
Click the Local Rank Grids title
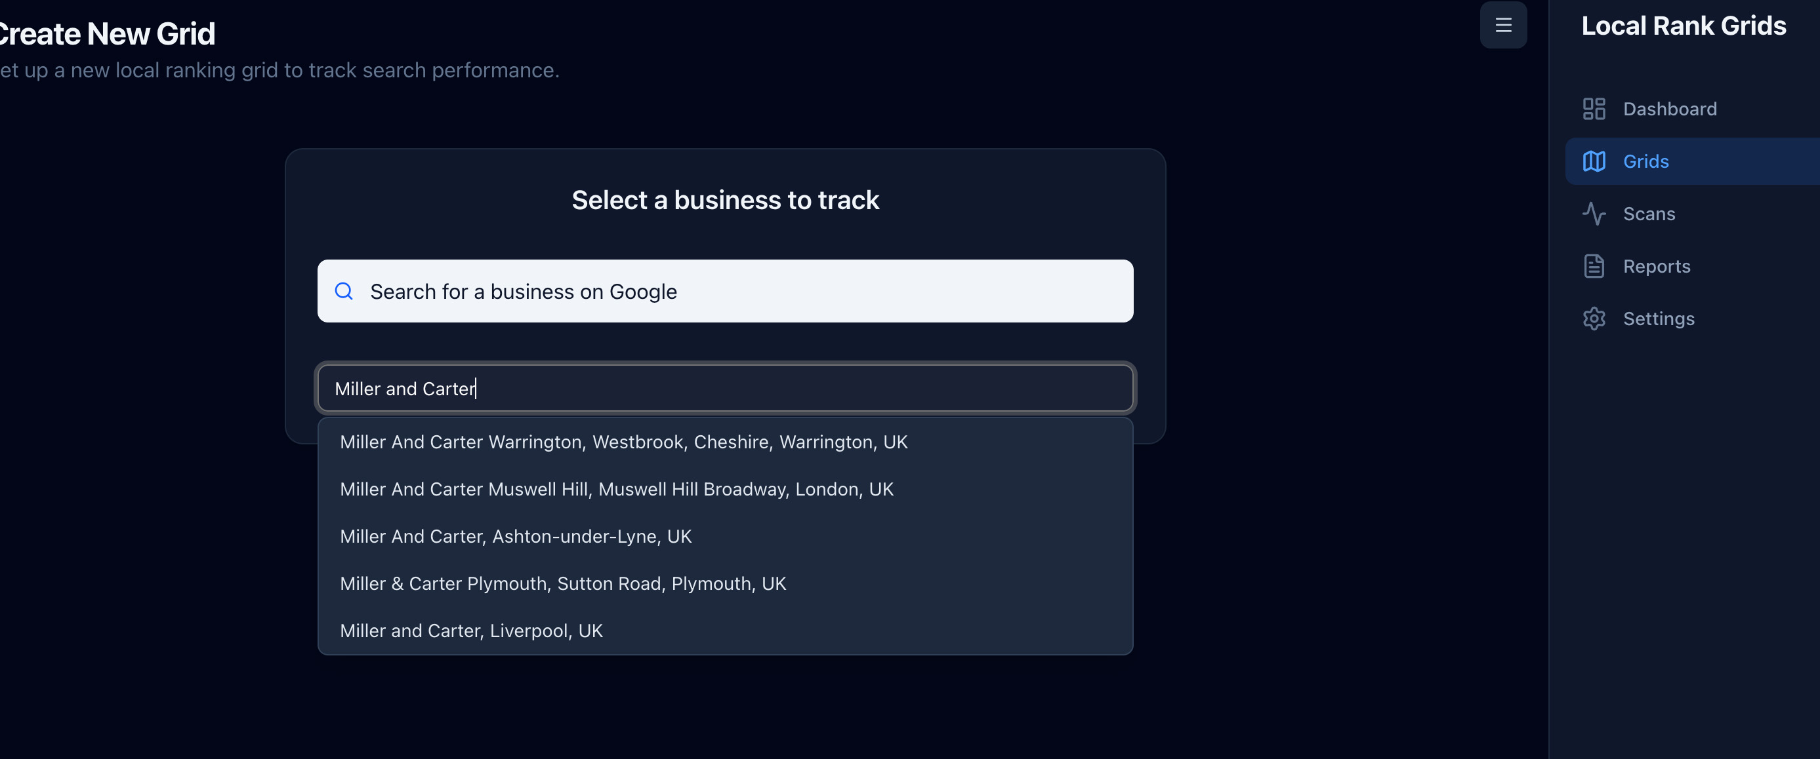(1684, 26)
